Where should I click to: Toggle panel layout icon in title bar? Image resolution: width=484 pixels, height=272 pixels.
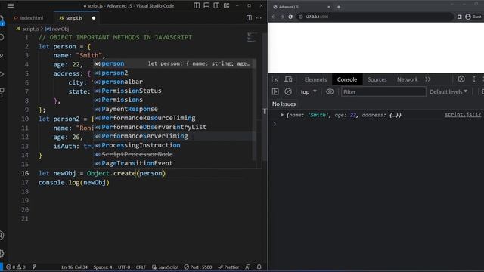point(206,5)
